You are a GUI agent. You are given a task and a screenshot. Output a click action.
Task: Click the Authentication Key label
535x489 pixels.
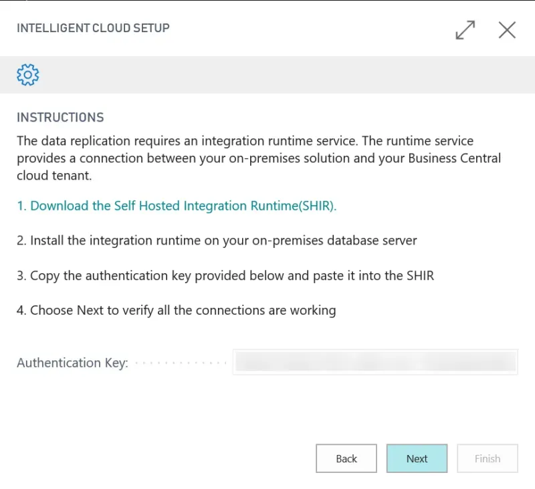tap(72, 363)
